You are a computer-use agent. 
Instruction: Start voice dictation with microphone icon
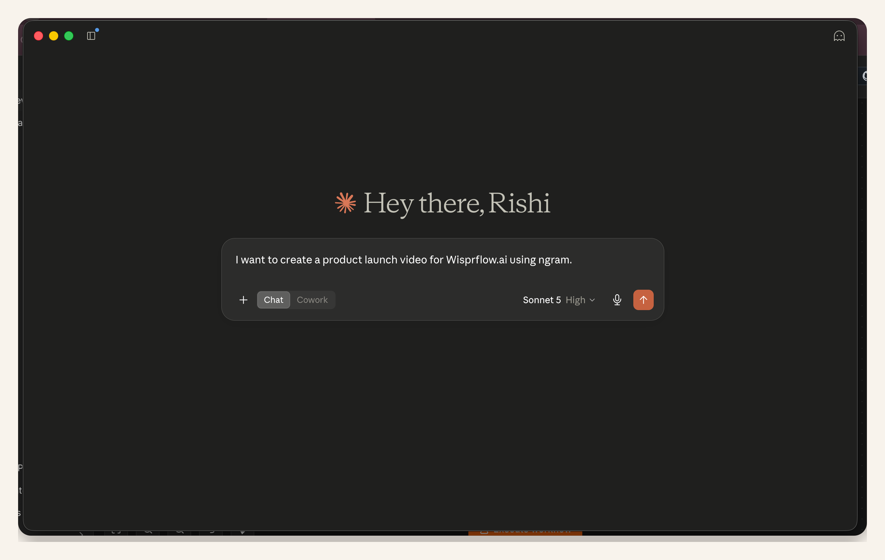click(617, 300)
